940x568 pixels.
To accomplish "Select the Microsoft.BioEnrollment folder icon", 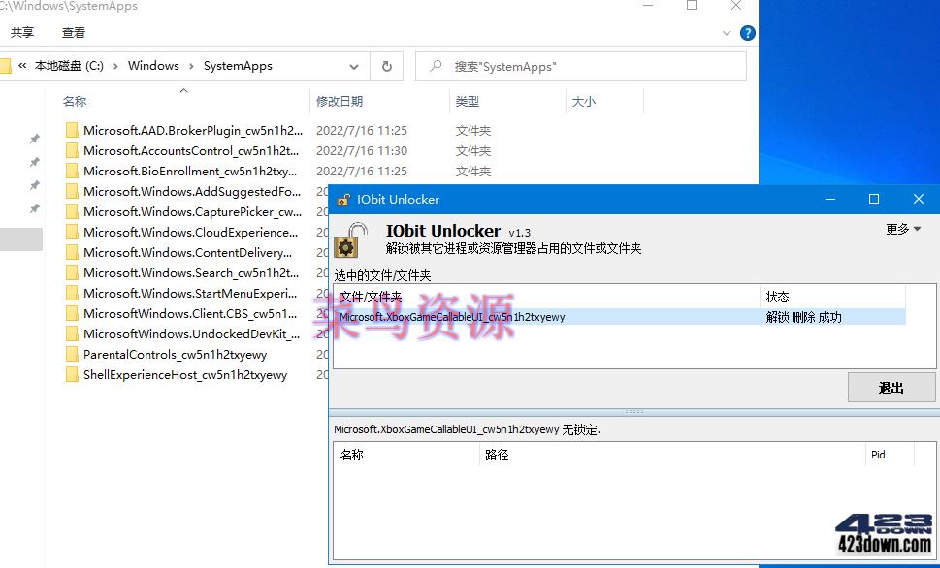I will click(72, 172).
